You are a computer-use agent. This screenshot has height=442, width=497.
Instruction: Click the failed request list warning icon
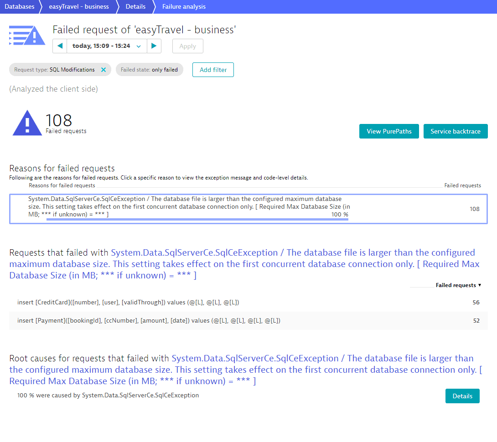[27, 35]
